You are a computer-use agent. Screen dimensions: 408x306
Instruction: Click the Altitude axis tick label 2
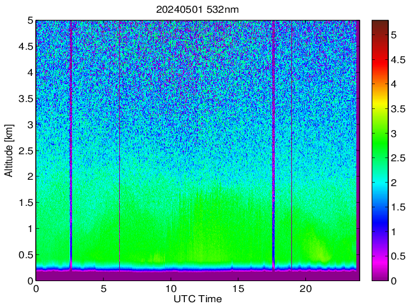31,177
